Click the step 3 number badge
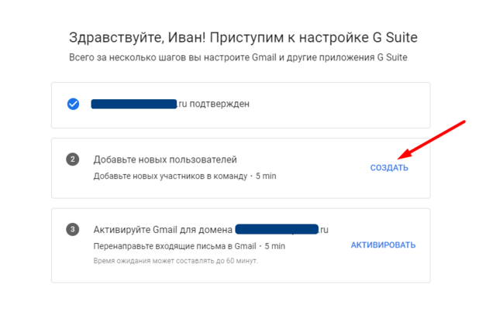The height and width of the screenshot is (315, 493). pyautogui.click(x=73, y=229)
